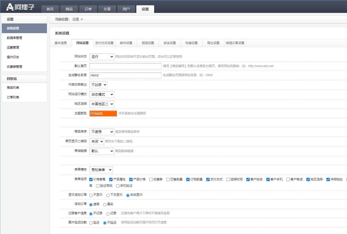Viewport: 347px width, 234px height.
Task: Check the 手机验证 checkbox
Action: (x=118, y=186)
